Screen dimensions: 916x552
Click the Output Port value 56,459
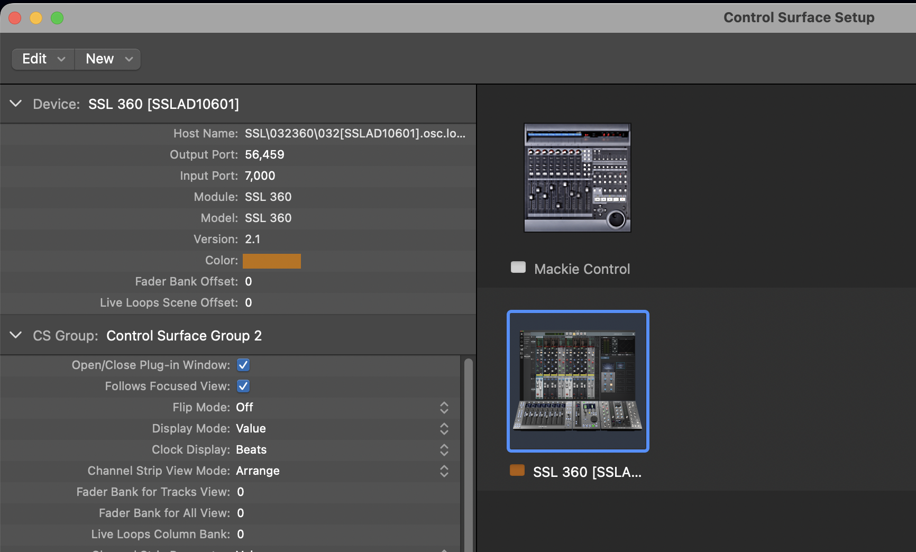click(x=264, y=154)
